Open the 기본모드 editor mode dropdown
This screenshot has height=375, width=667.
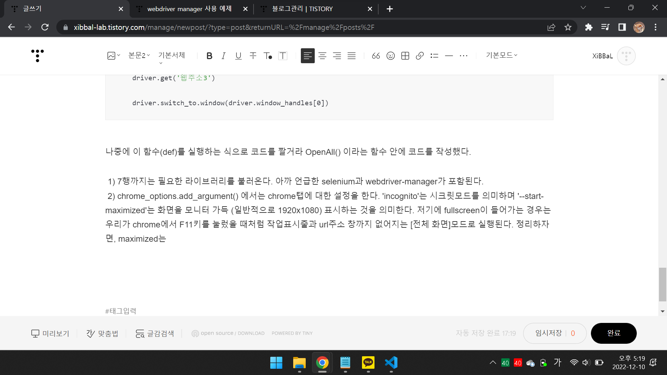click(x=501, y=55)
